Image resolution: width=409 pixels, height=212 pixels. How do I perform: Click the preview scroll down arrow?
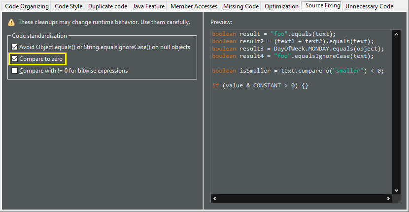click(396, 190)
